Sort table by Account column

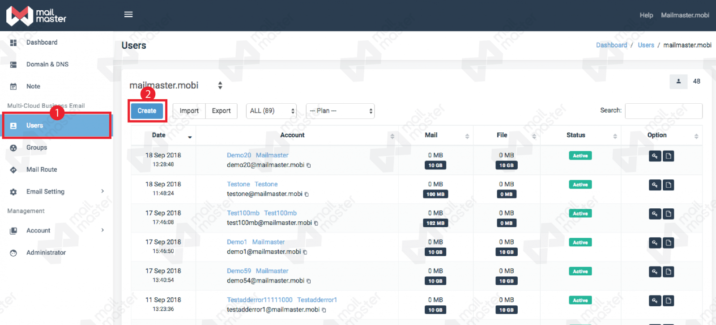[297, 135]
